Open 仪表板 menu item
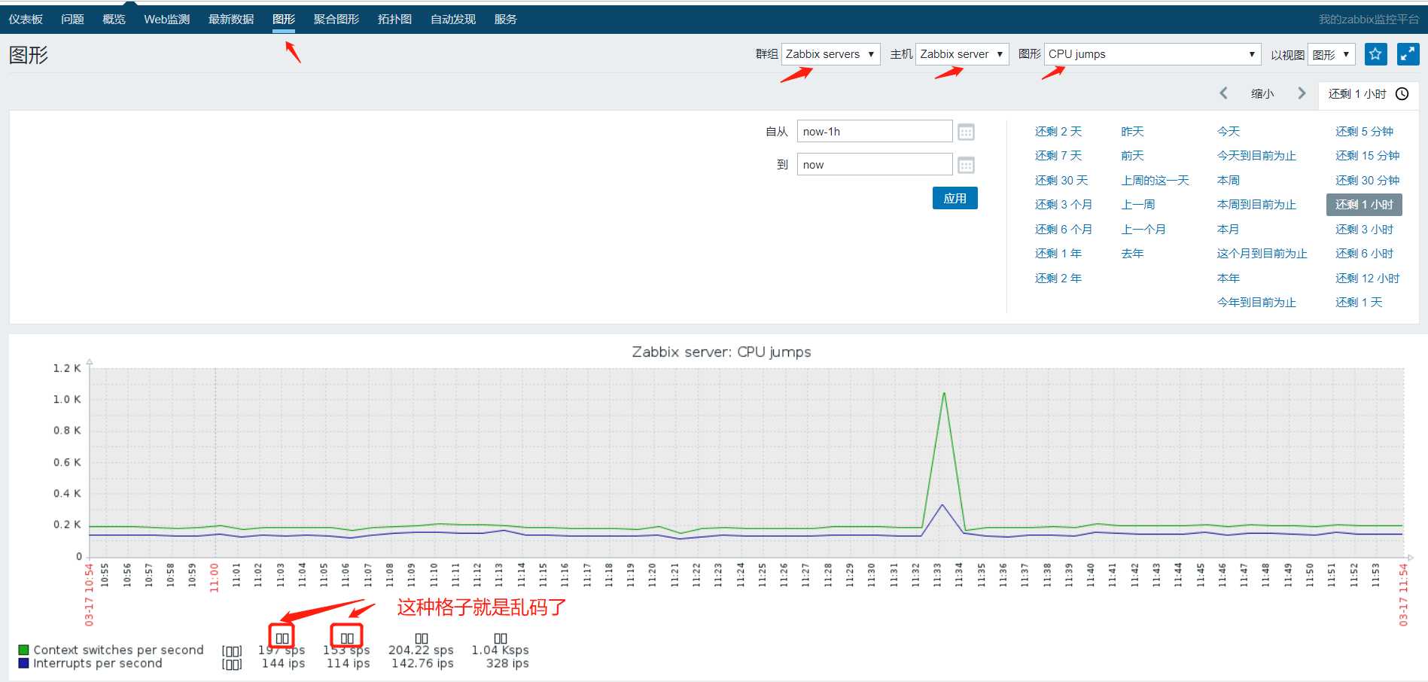This screenshot has height=682, width=1428. (26, 19)
